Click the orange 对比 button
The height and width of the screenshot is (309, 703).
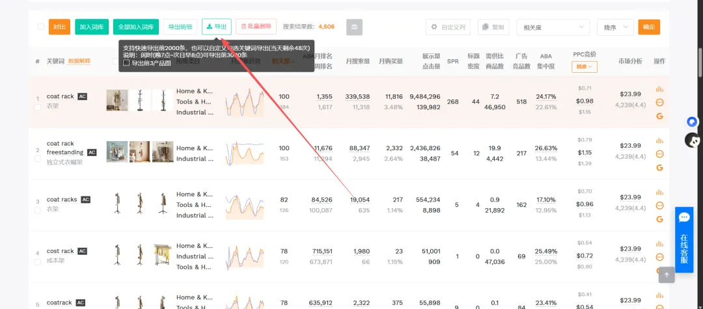60,27
